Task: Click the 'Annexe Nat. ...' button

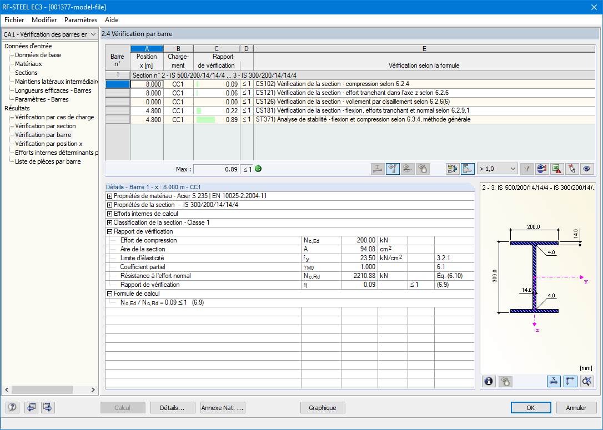Action: click(223, 408)
